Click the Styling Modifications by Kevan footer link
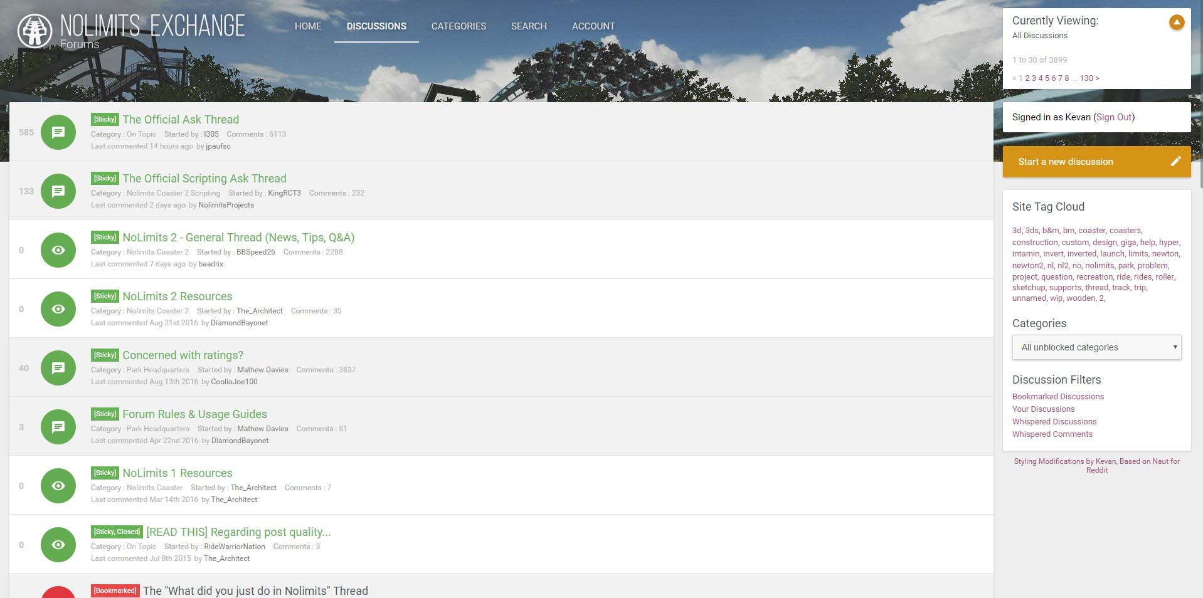The height and width of the screenshot is (598, 1203). (1096, 466)
